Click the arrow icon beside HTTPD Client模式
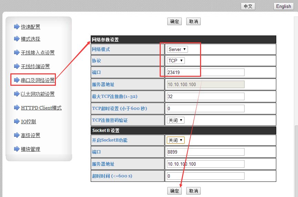 [17, 108]
